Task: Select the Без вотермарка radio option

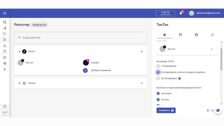Action: pos(158,78)
